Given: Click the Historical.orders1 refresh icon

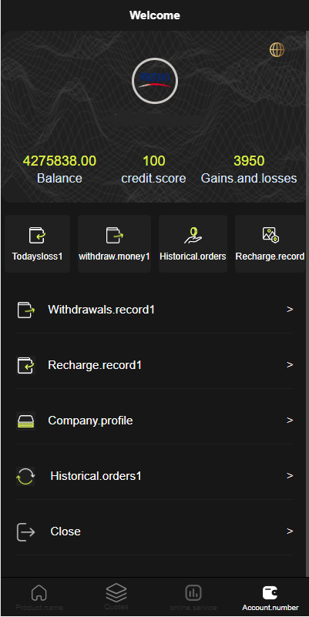Looking at the screenshot, I should [x=25, y=476].
